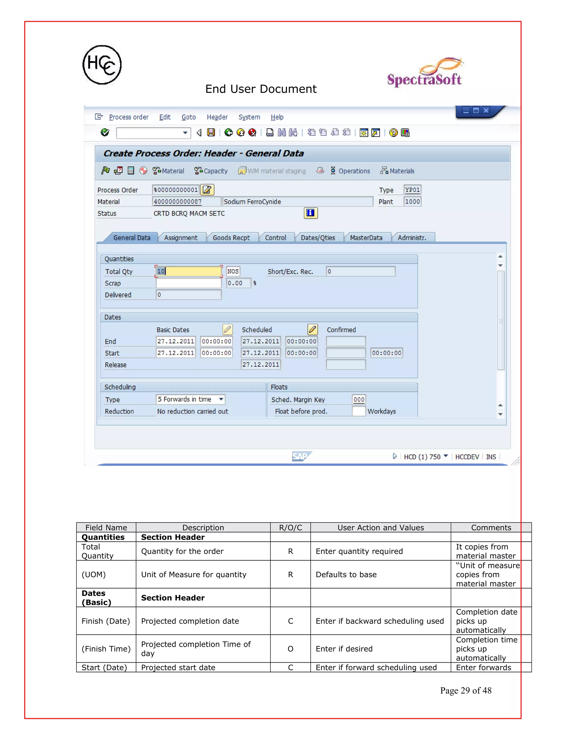Click the green Back arrow icon
571x740 pixels.
coord(229,132)
